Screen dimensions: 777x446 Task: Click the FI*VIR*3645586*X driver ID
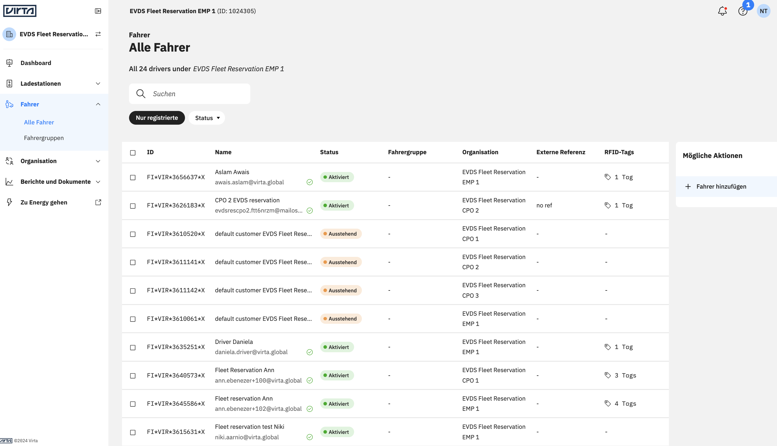[176, 404]
